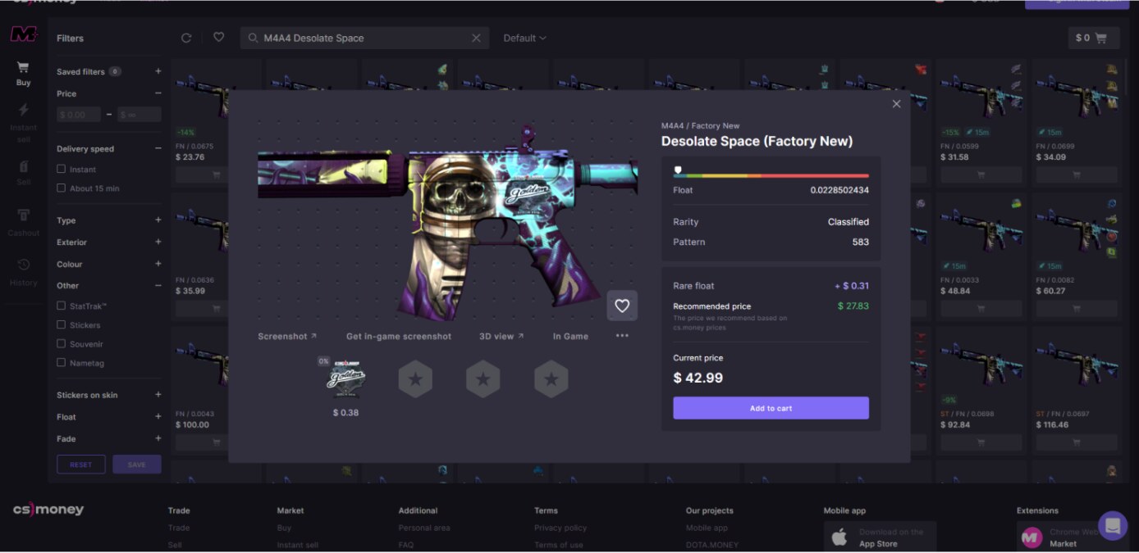1139x553 pixels.
Task: Expand the Fade filter
Action: pyautogui.click(x=158, y=439)
